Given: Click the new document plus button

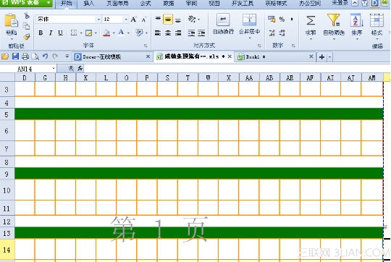Looking at the screenshot, I should click(x=321, y=57).
